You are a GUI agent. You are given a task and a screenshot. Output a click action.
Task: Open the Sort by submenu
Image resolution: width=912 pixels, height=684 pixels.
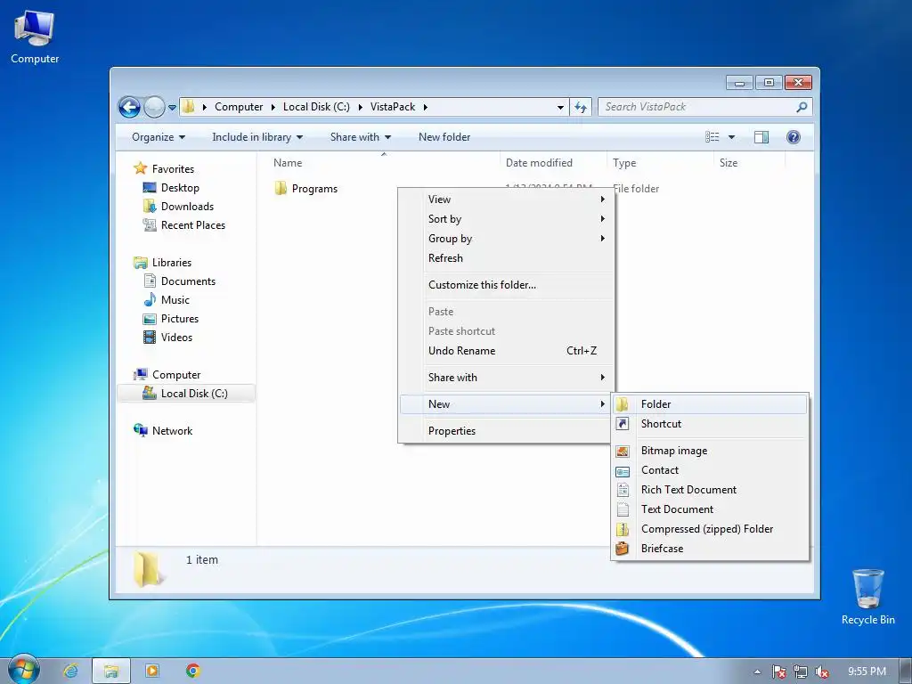(x=506, y=219)
